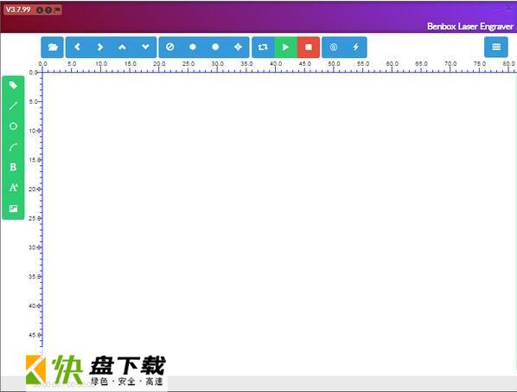Turn the laser off with the slashed circle icon
Screen dimensions: 517x392
pyautogui.click(x=170, y=48)
